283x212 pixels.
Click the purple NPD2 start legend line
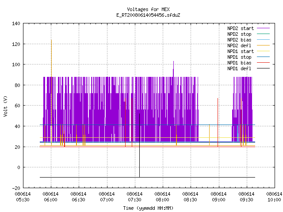[x=264, y=28]
